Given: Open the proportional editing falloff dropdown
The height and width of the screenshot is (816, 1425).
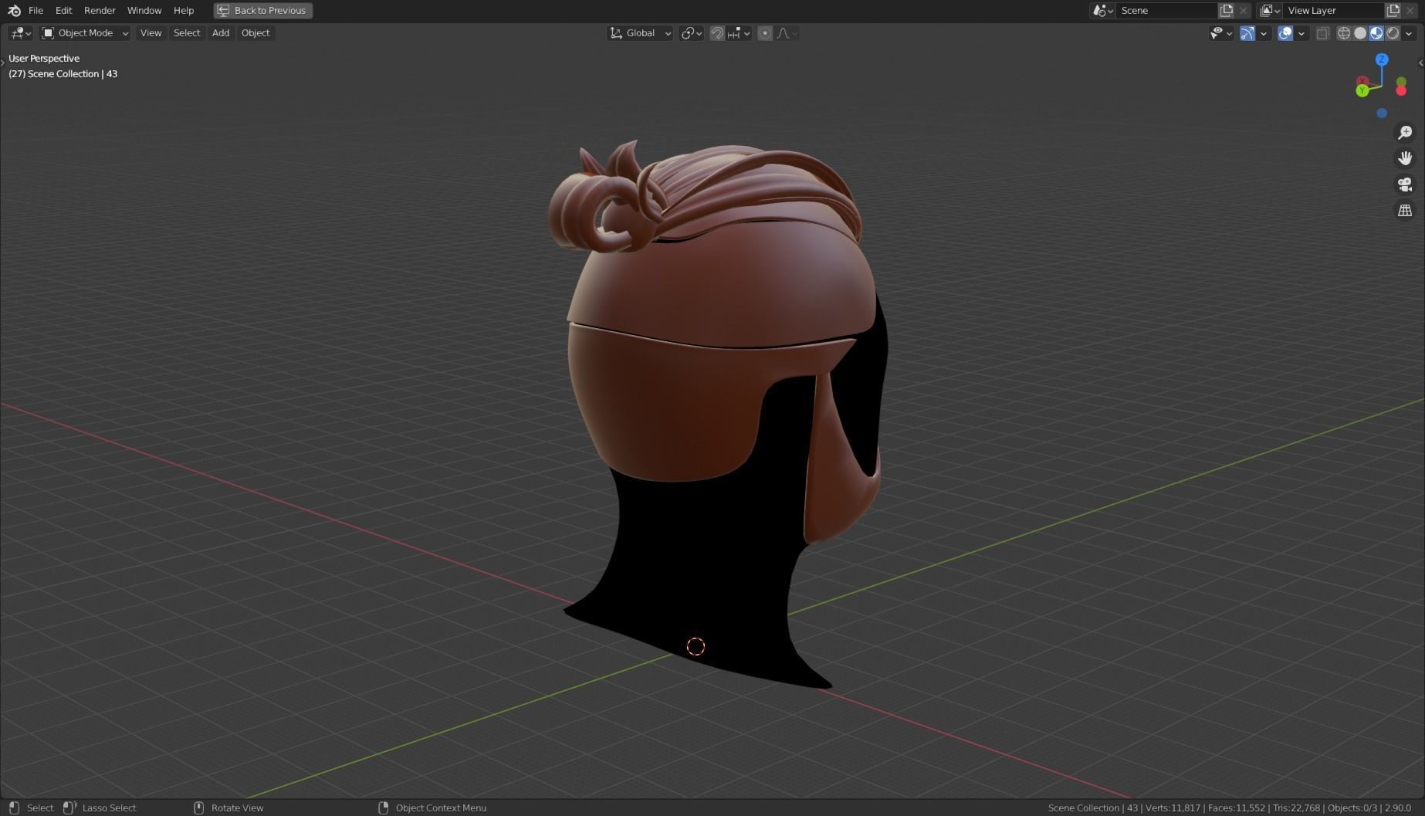Looking at the screenshot, I should [x=787, y=33].
